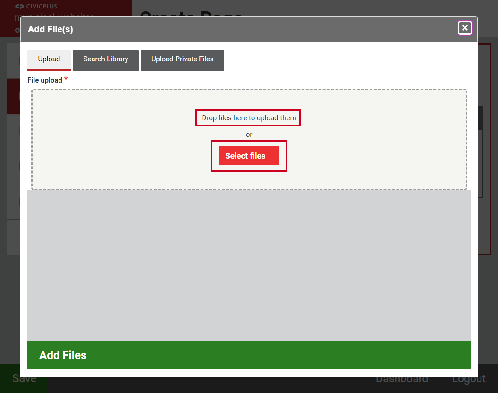Click the 'Drop files here to upload them' text
The width and height of the screenshot is (498, 393).
(x=249, y=118)
